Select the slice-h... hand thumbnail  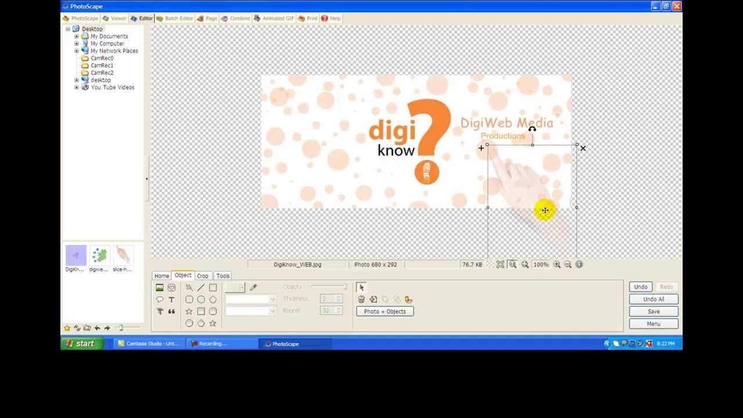tap(122, 259)
